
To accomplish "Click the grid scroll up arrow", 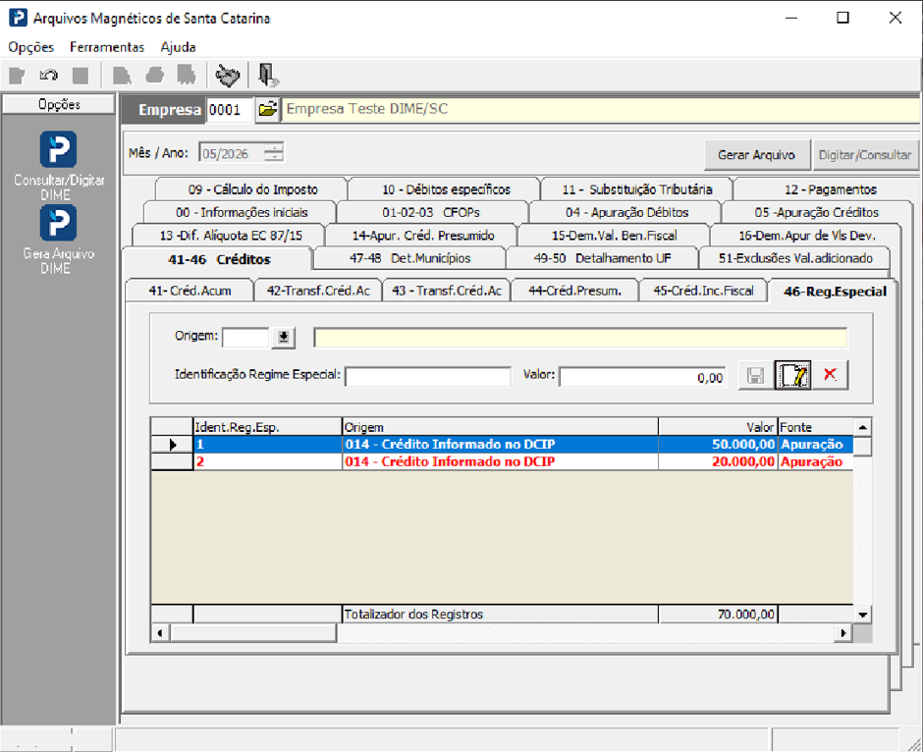I will point(863,427).
